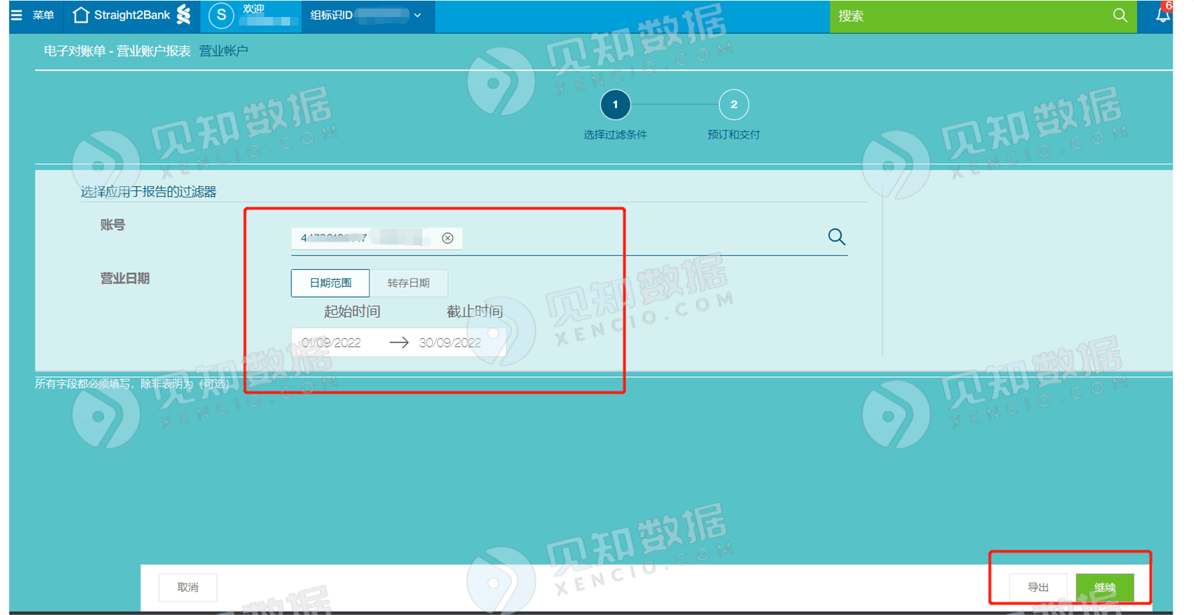This screenshot has height=615, width=1194.
Task: Click the start date field 01/09/2022
Action: click(331, 342)
